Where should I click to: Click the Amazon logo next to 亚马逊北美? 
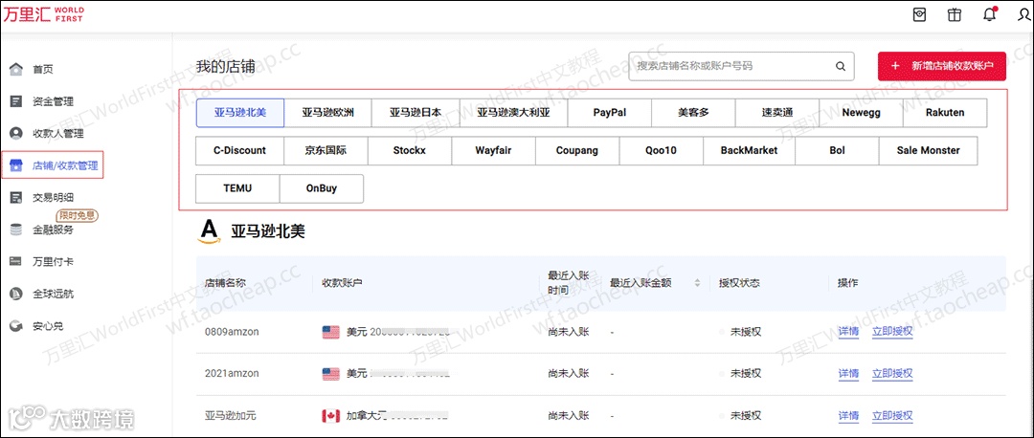209,231
